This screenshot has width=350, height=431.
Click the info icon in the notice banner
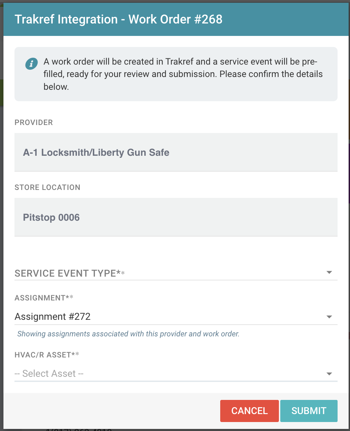coord(31,64)
